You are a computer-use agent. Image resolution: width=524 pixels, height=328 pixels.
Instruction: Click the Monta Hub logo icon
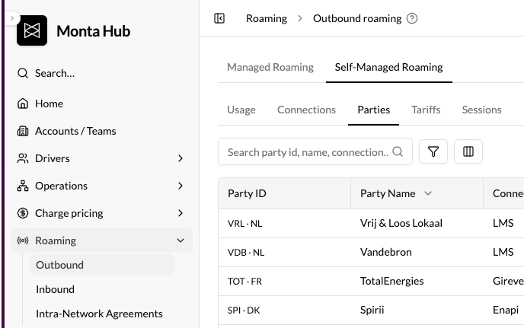point(32,30)
